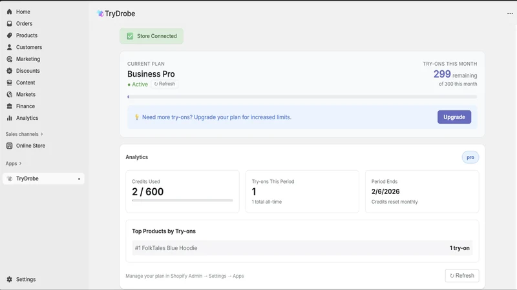
Task: Click Top Products by Try-ons heading
Action: coord(164,231)
